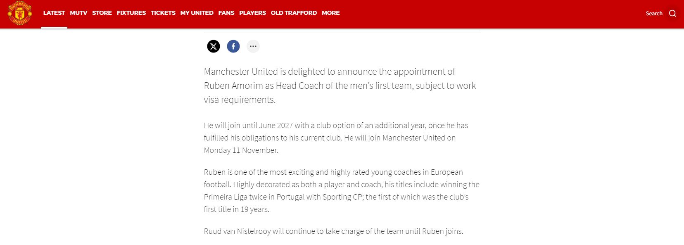Click the Manchester United crest logo
The width and height of the screenshot is (684, 245).
point(19,13)
